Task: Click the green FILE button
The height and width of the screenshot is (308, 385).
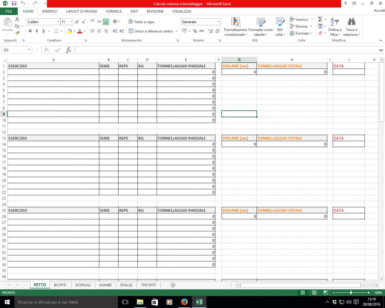Action: click(x=9, y=11)
